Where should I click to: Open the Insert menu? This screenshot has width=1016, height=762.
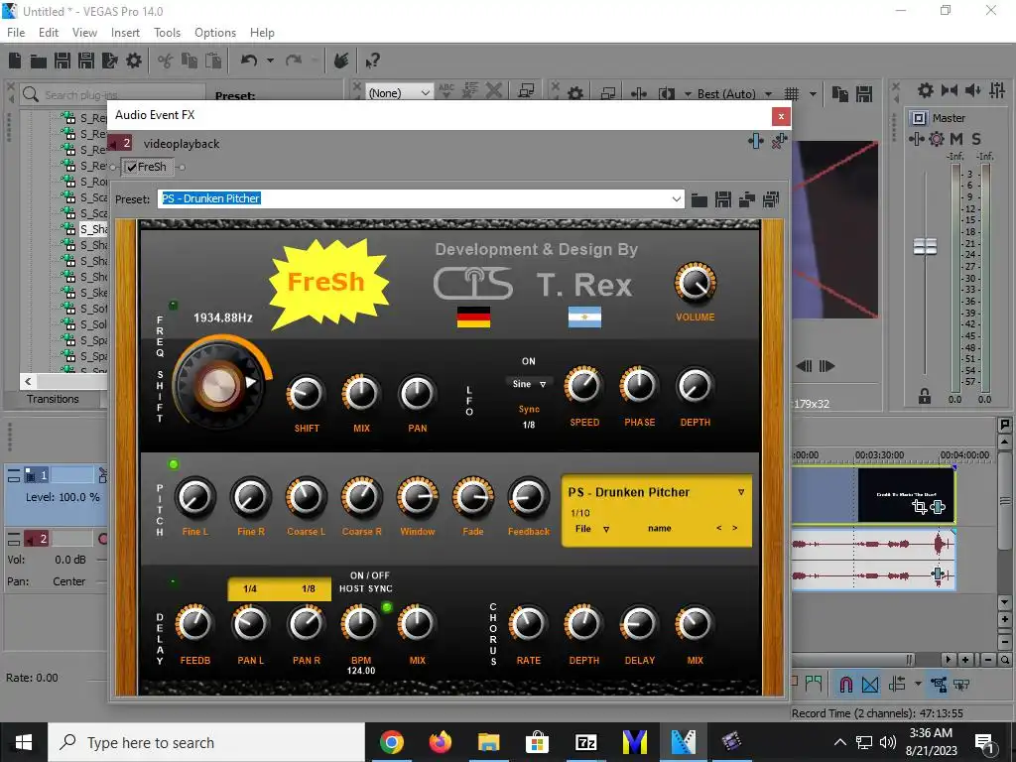[x=125, y=33]
